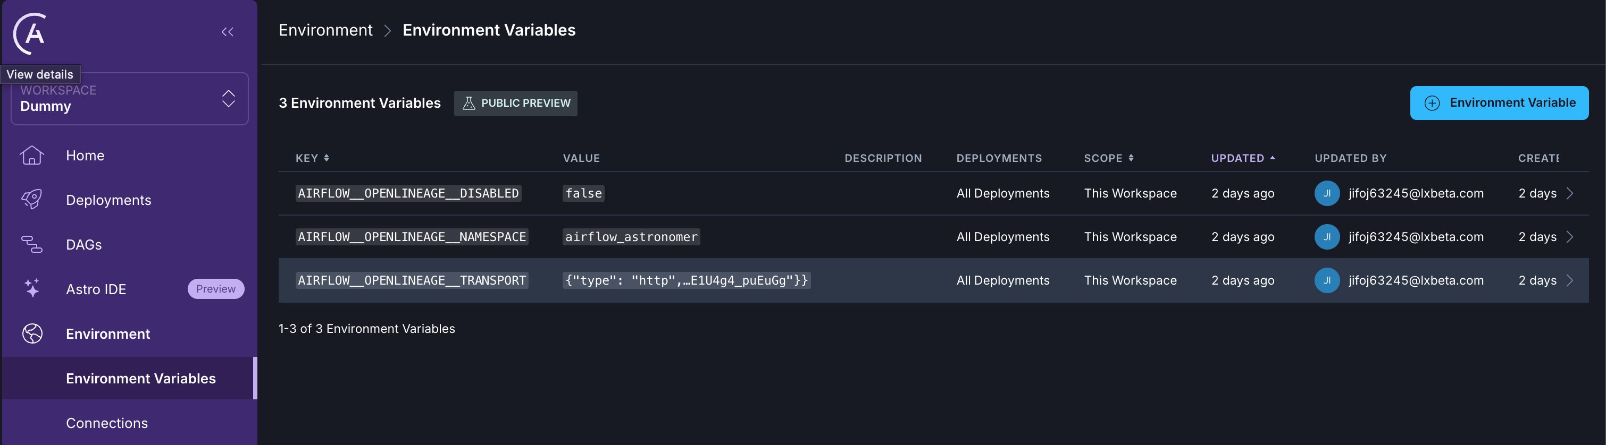Click Environment breadcrumb link

[325, 30]
